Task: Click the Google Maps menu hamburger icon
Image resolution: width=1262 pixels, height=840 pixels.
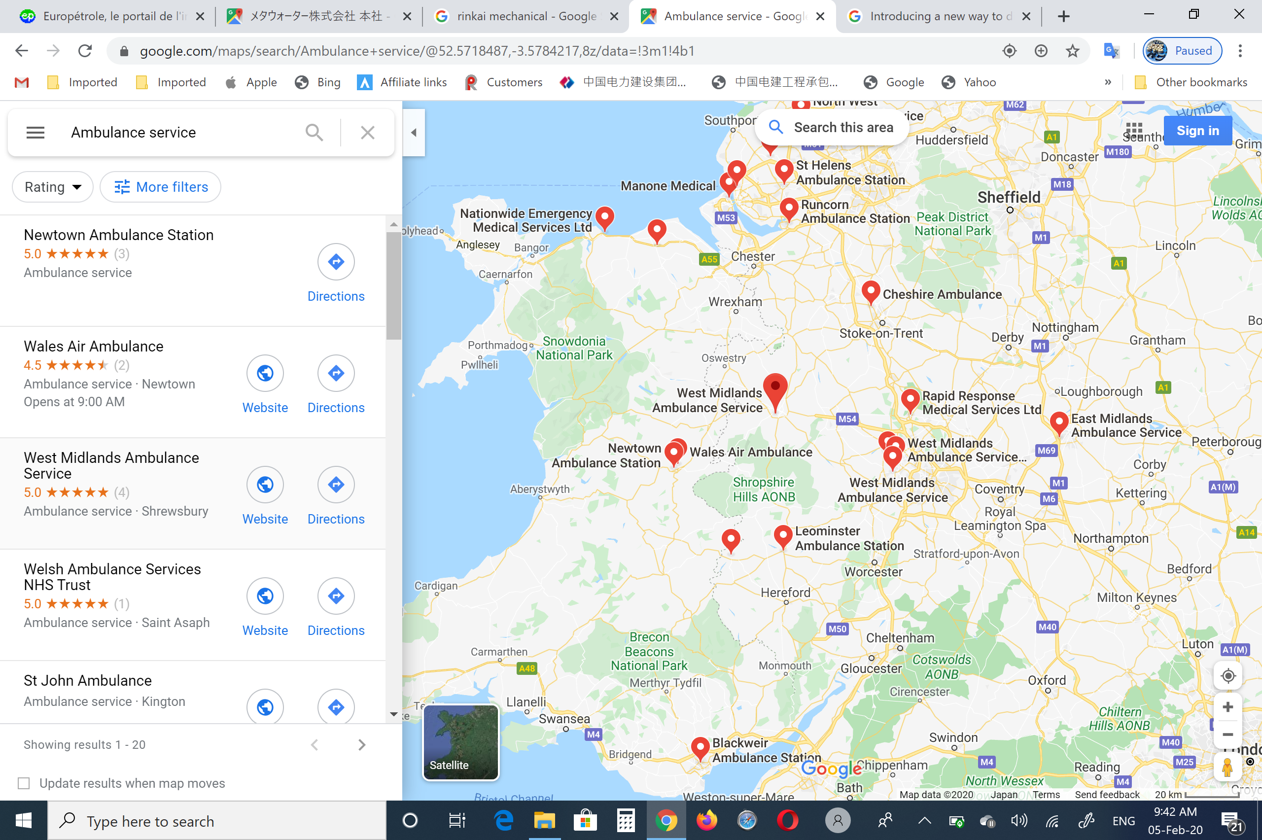Action: [35, 132]
